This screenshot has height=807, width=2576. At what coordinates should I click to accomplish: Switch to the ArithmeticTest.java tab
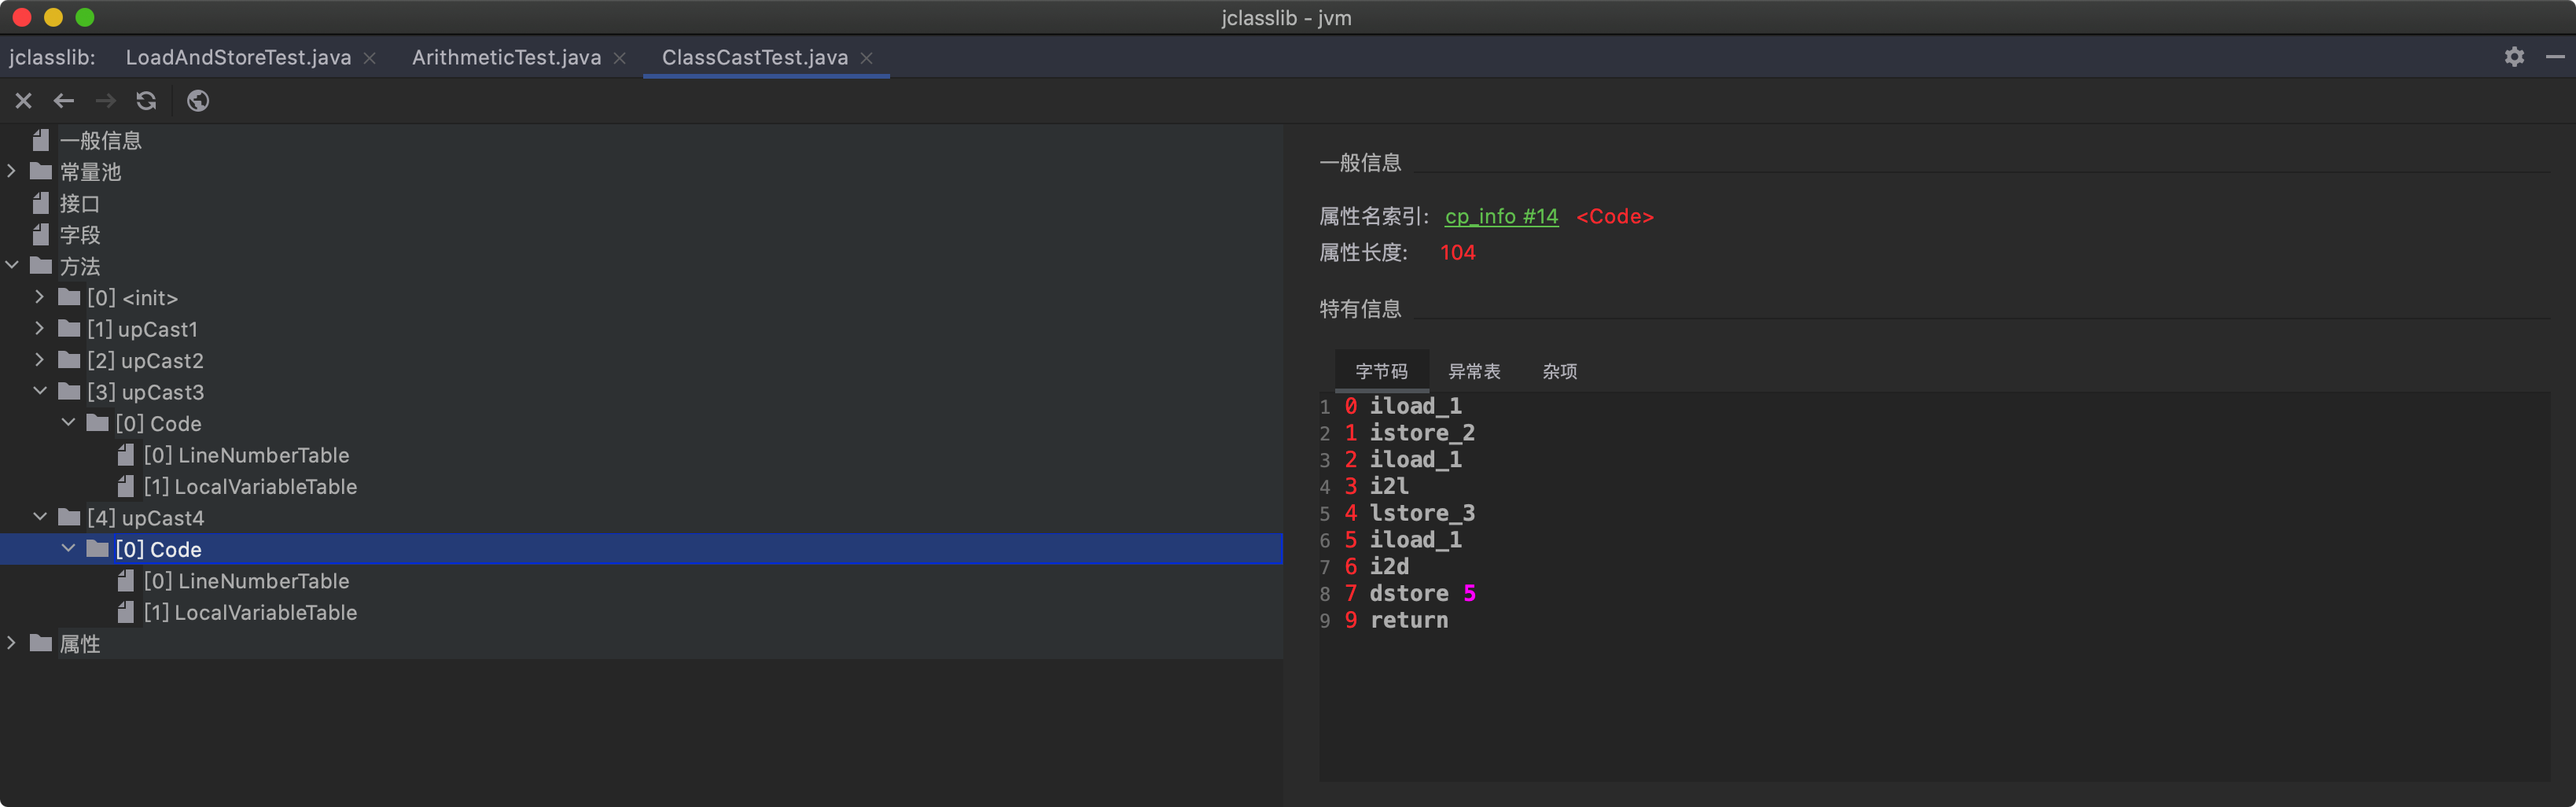[506, 58]
